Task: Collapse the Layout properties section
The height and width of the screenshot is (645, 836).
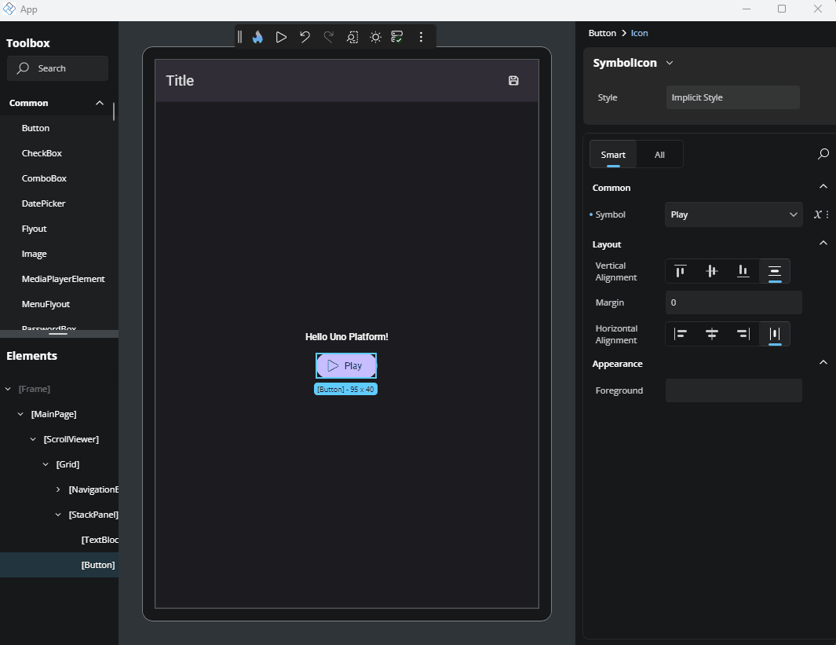Action: (823, 243)
